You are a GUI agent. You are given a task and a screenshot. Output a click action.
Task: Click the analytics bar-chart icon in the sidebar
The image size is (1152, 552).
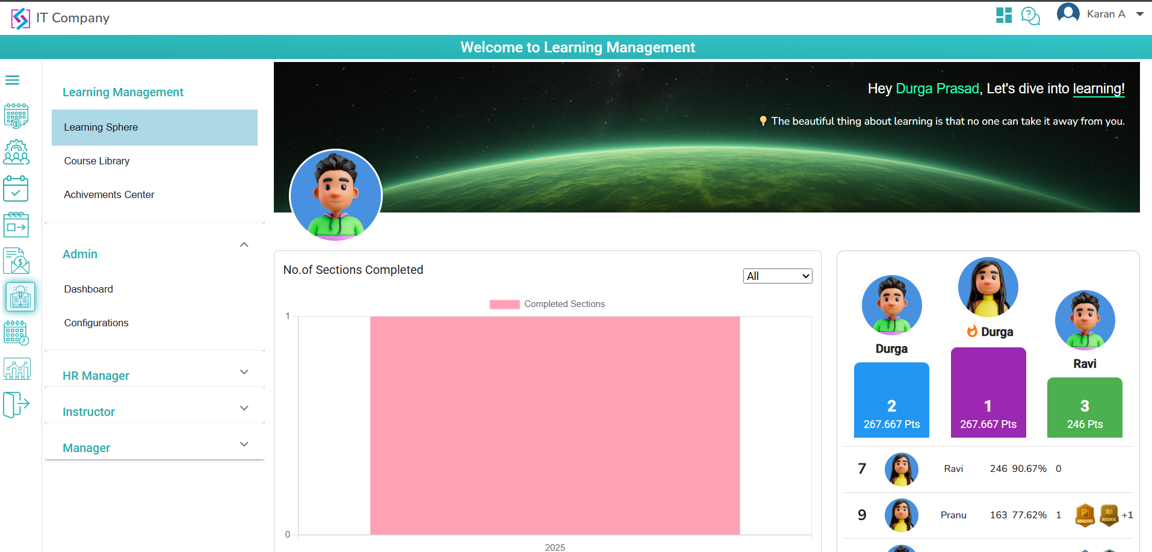[17, 368]
